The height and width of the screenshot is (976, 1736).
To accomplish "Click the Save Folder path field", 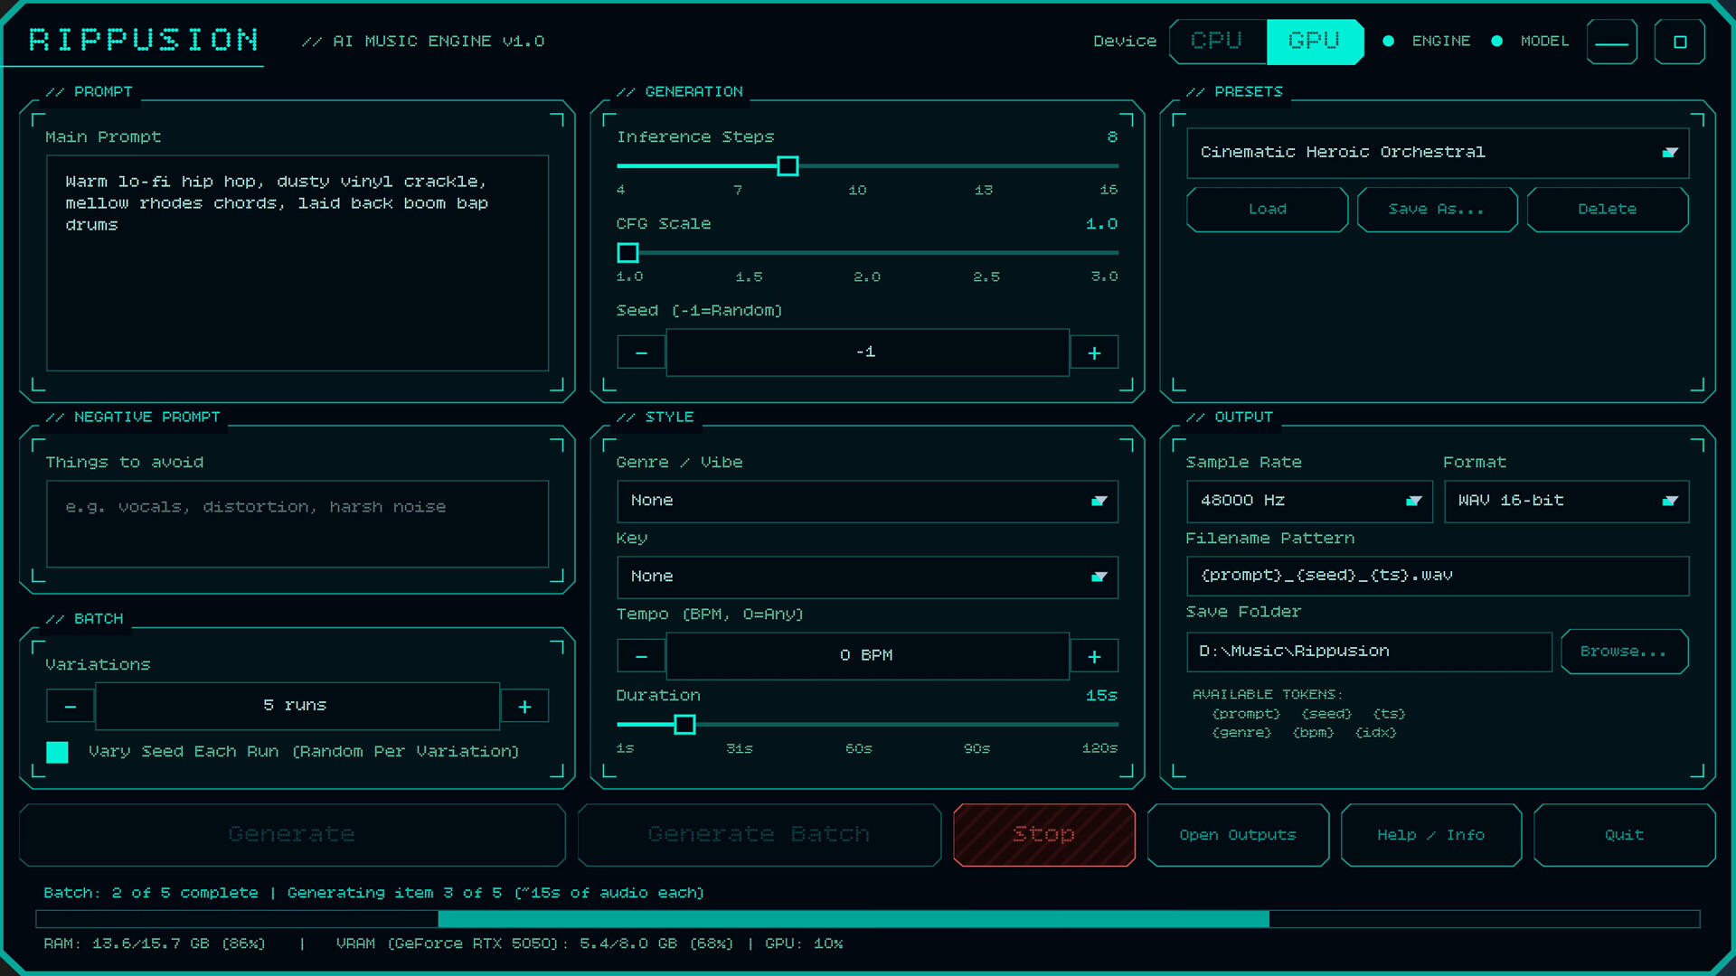I will [x=1369, y=652].
